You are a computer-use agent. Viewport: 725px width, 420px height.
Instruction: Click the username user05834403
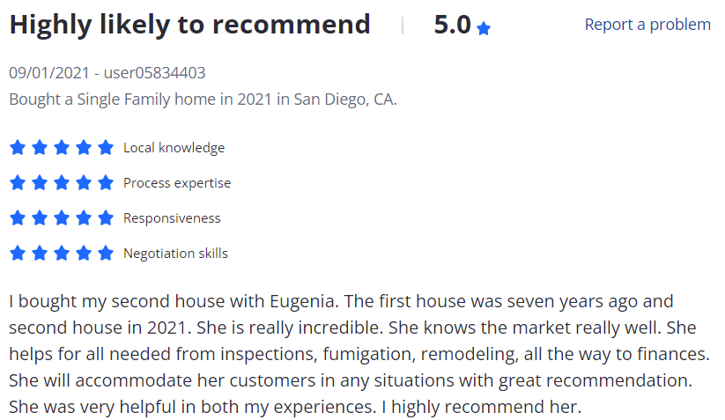point(154,72)
